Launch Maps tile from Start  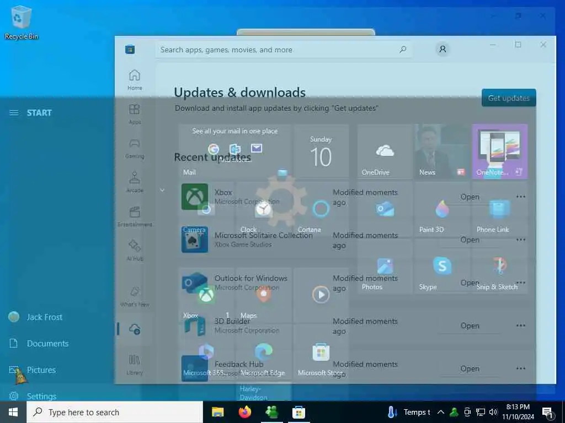pyautogui.click(x=263, y=295)
